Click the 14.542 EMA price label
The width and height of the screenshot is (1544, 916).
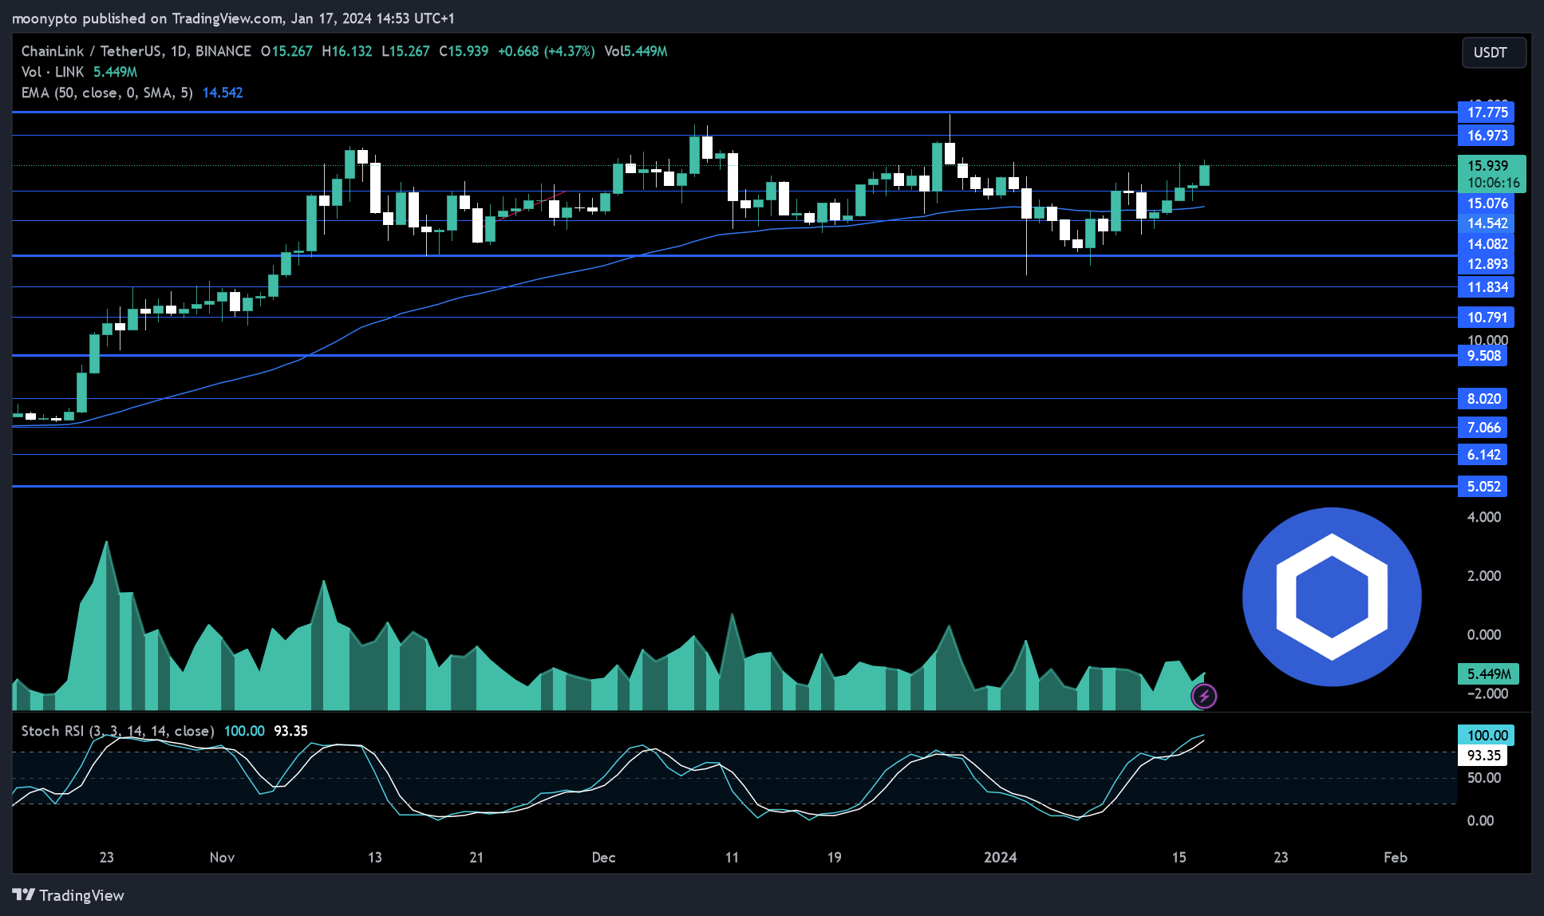[x=1486, y=223]
